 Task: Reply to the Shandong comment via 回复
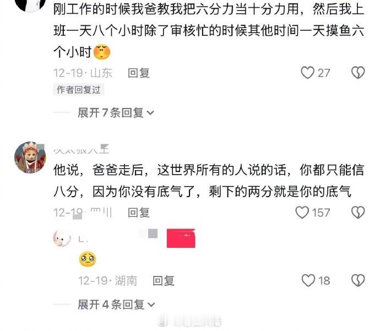pyautogui.click(x=139, y=73)
